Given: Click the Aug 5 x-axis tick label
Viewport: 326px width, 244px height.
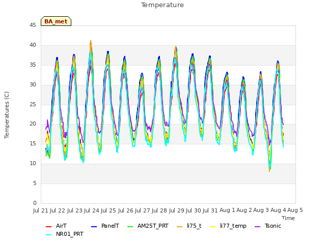Looking at the screenshot, I should (295, 210).
